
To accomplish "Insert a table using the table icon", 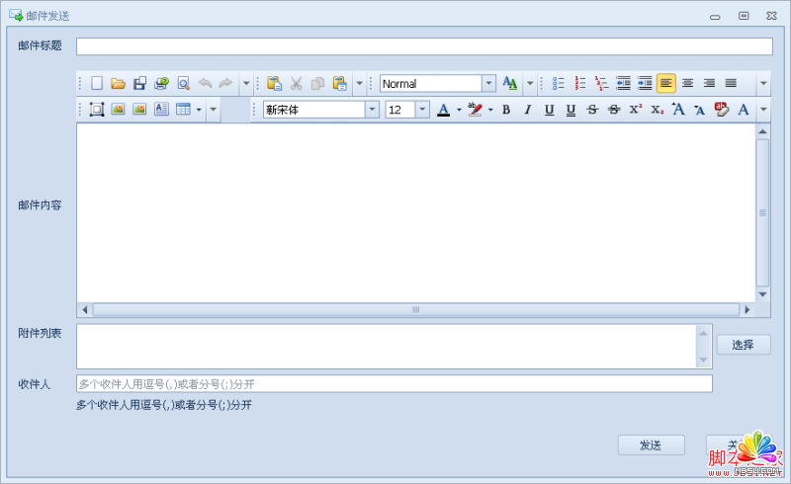I will (x=183, y=110).
